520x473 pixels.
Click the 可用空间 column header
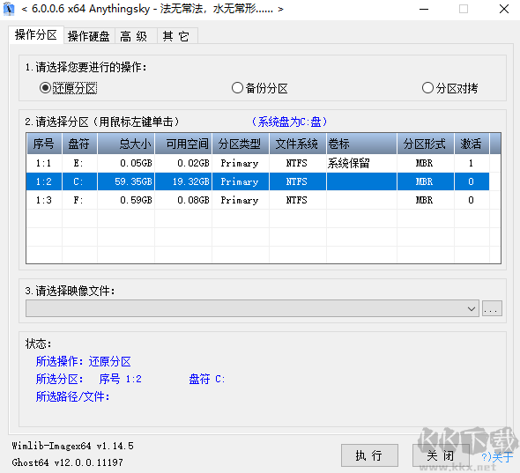point(183,144)
